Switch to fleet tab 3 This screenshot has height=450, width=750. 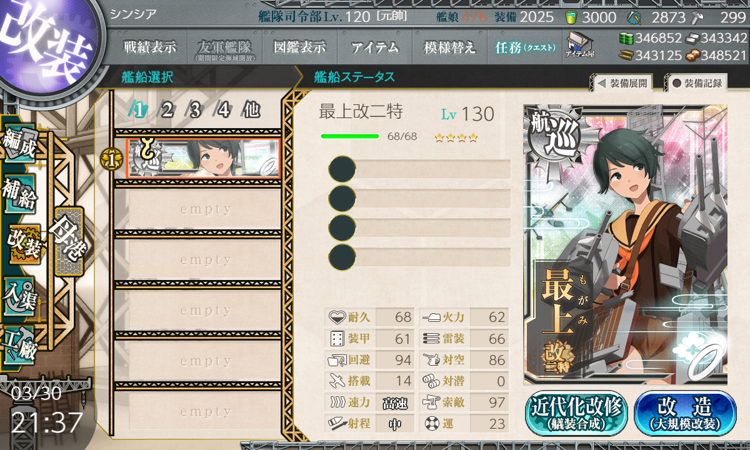click(194, 110)
